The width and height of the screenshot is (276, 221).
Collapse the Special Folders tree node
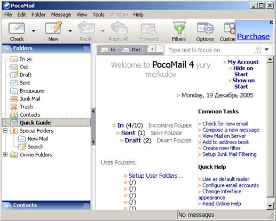(5, 131)
